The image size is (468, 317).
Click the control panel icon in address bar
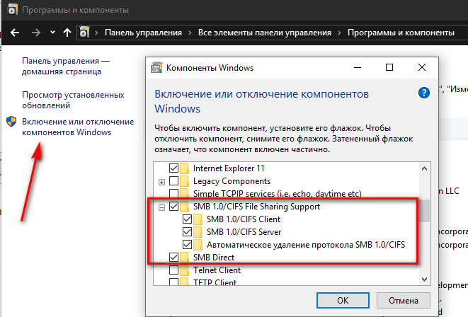click(x=84, y=33)
